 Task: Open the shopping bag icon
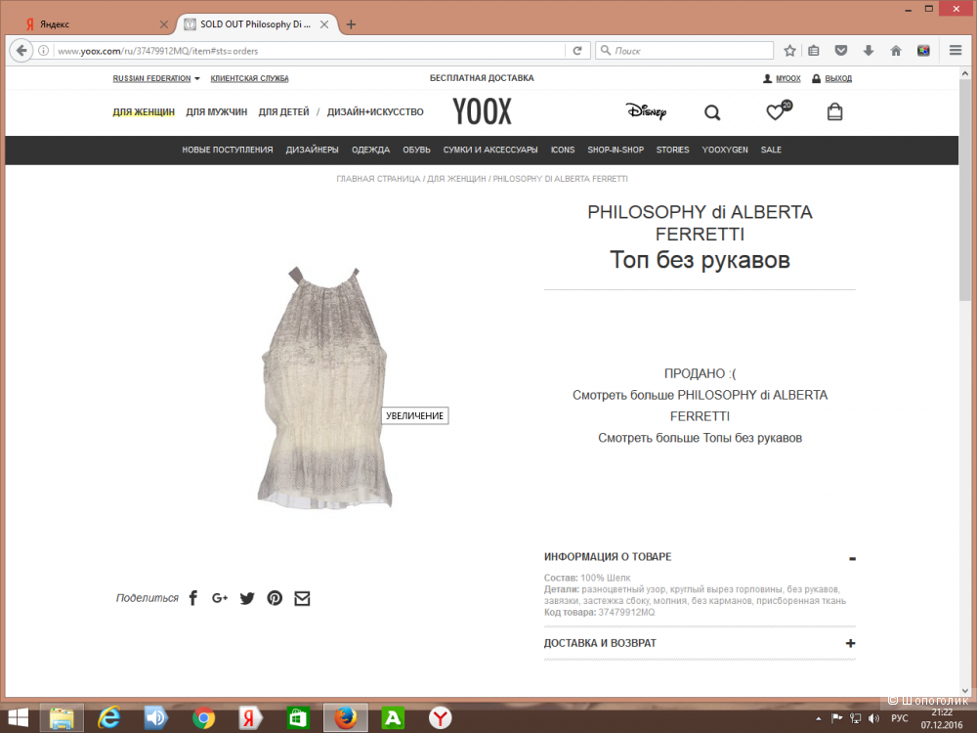tap(834, 111)
